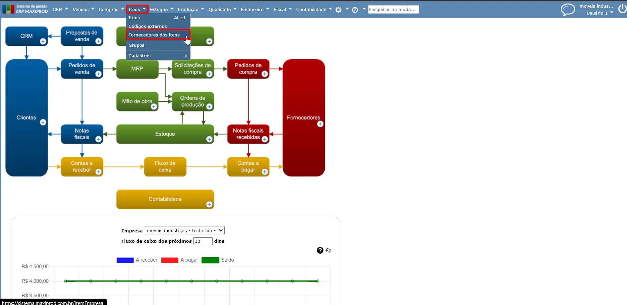Click plus icon on Clientes block
The height and width of the screenshot is (305, 627).
pyautogui.click(x=43, y=122)
